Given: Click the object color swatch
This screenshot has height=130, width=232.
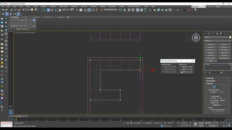Looking at the screenshot, I should click(230, 37).
